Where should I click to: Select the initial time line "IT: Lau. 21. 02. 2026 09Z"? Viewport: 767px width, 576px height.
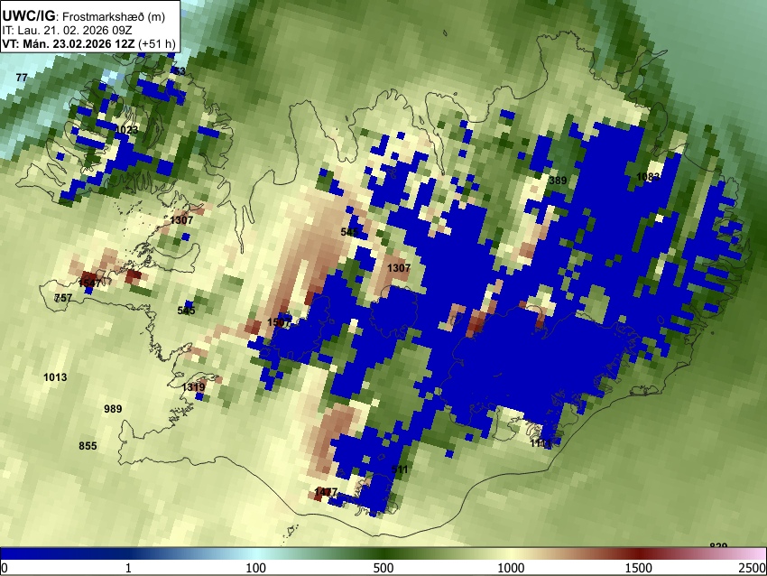(67, 30)
